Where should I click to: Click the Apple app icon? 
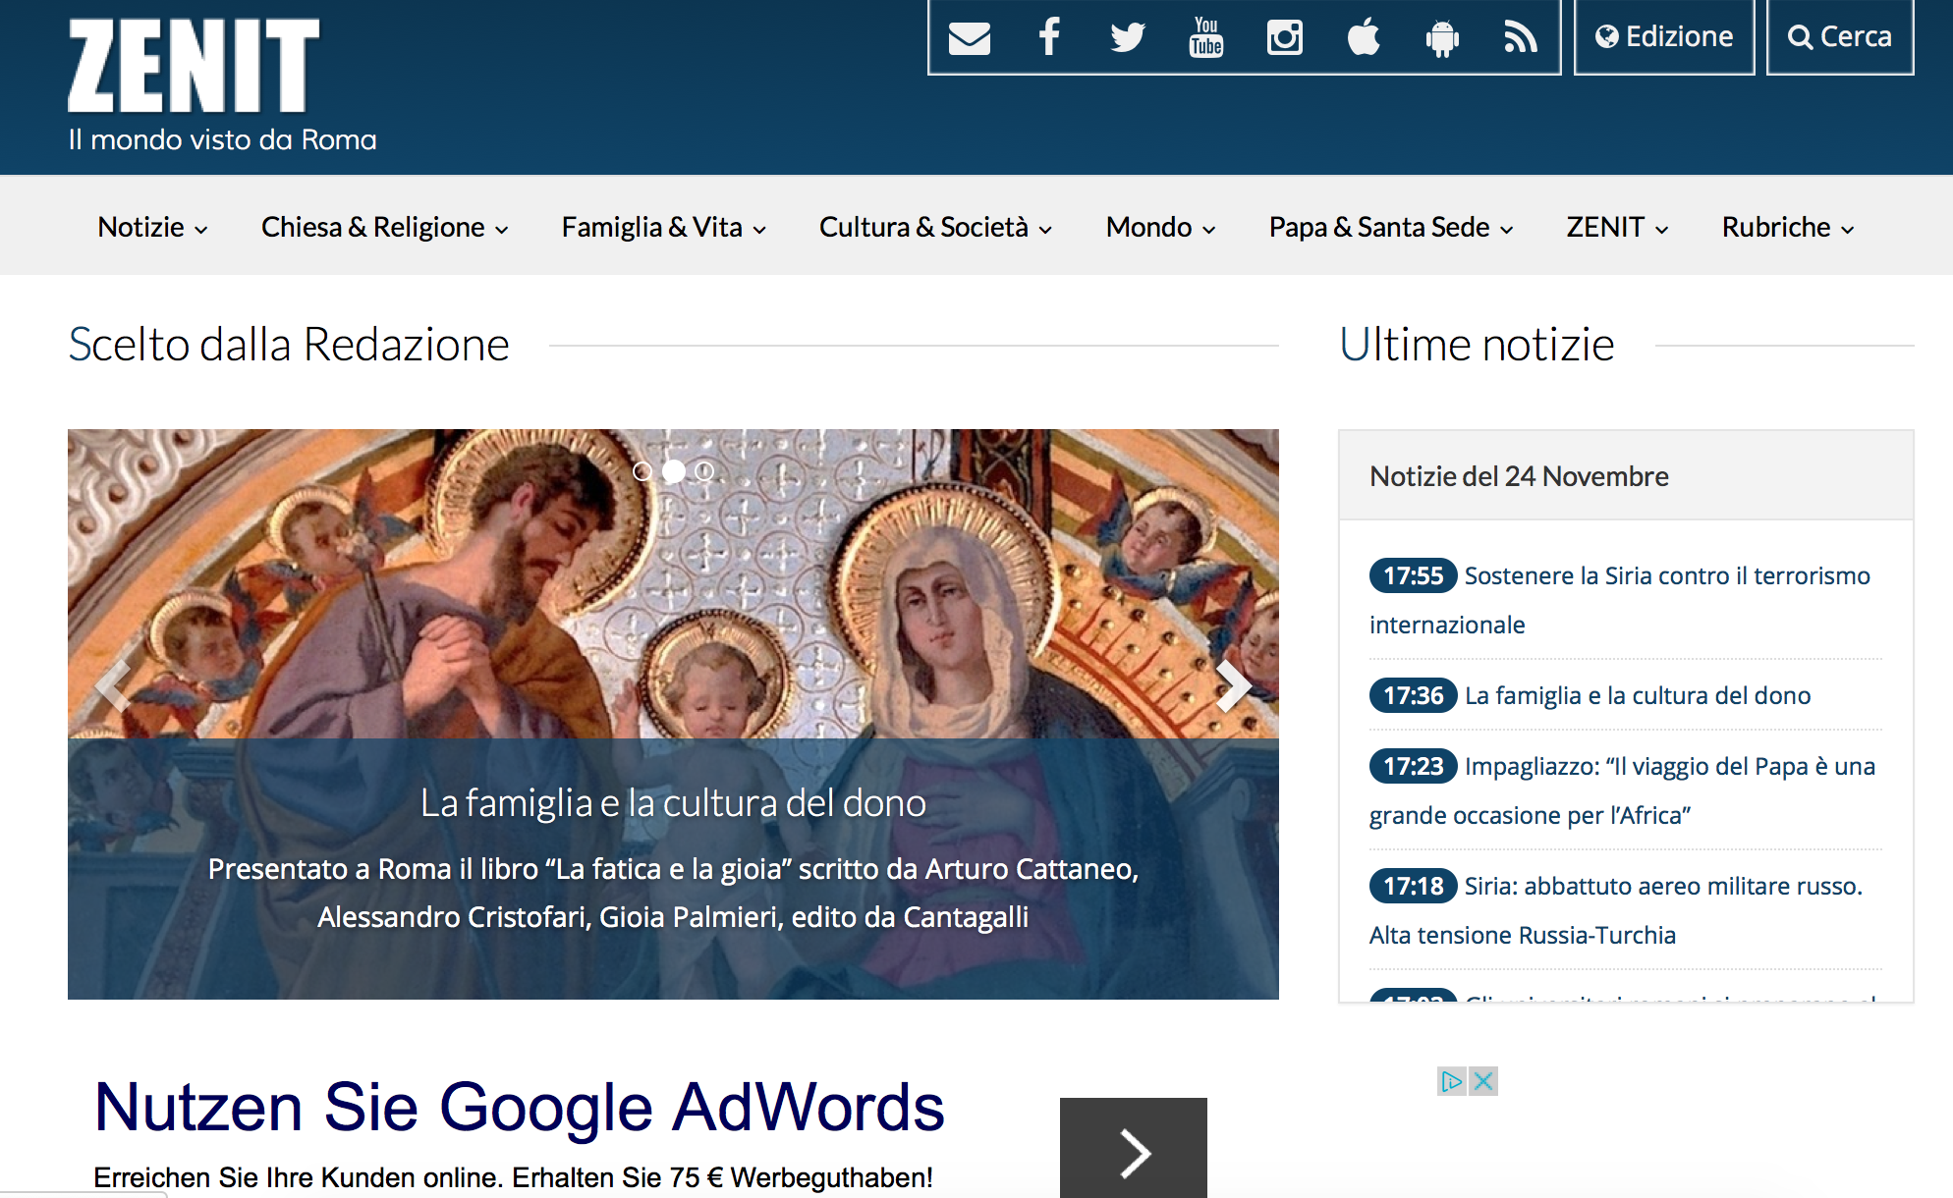tap(1364, 37)
